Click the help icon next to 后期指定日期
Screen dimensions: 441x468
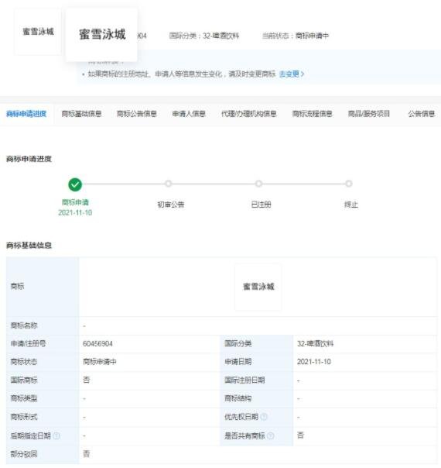click(56, 435)
